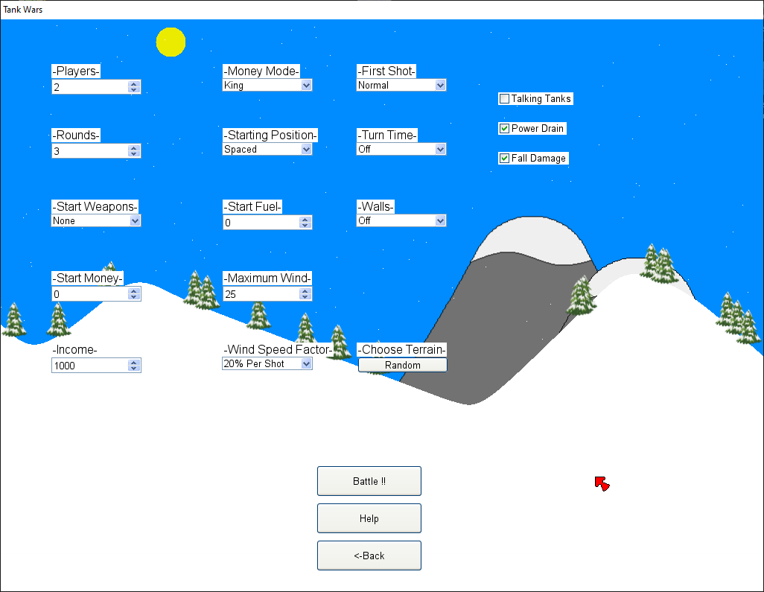Expand the Walls dropdown
This screenshot has width=764, height=592.
pos(440,221)
